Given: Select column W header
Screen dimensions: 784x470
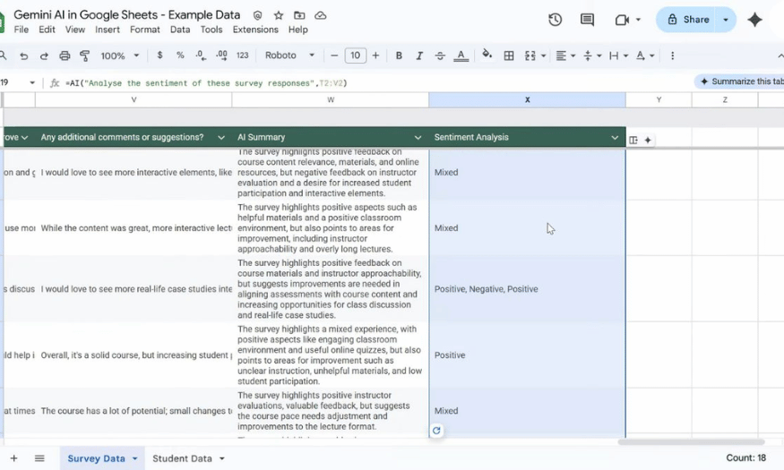Looking at the screenshot, I should coord(331,100).
